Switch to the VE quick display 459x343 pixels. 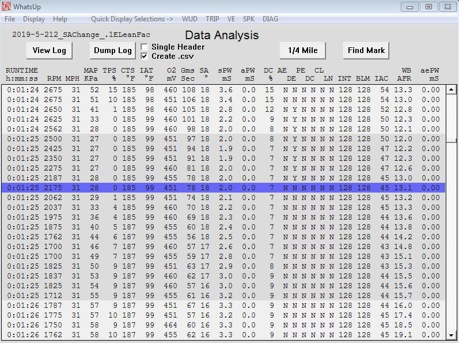tap(231, 19)
